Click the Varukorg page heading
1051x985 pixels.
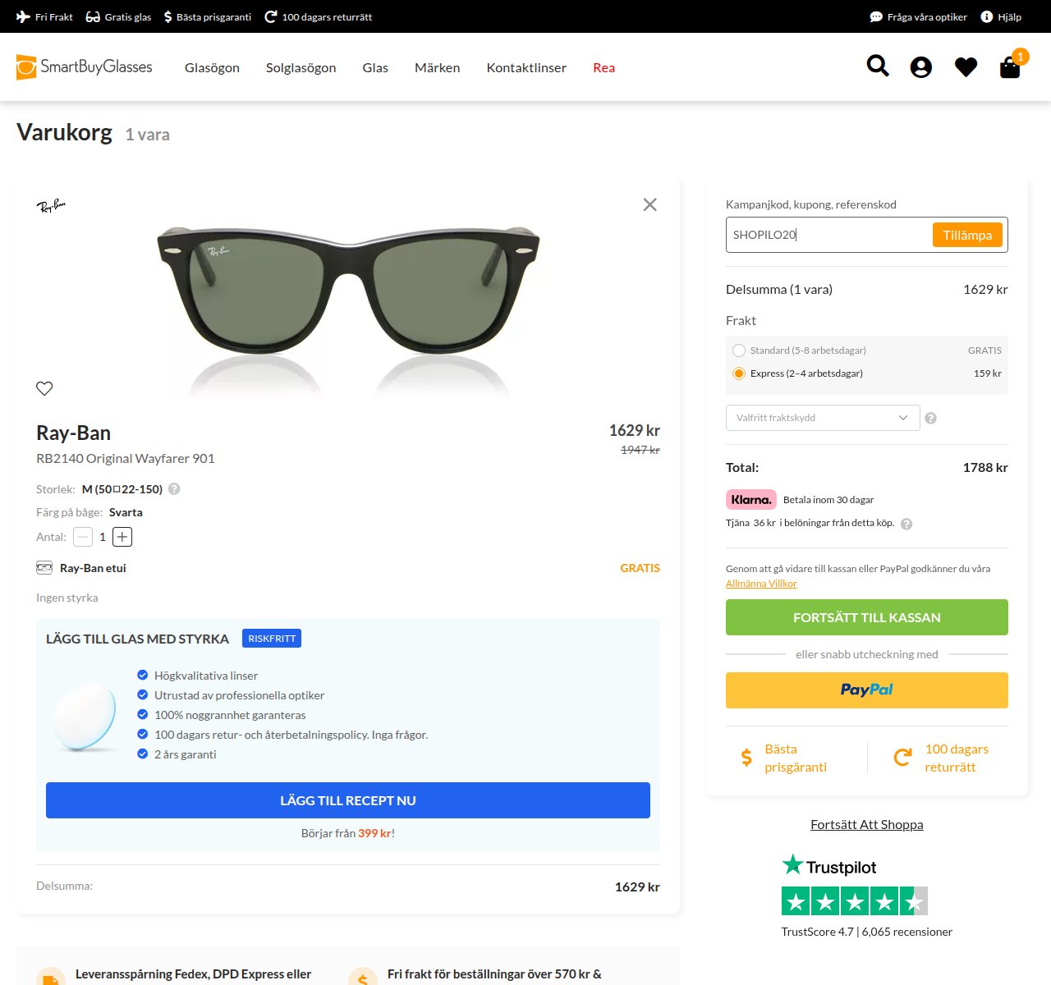point(64,132)
